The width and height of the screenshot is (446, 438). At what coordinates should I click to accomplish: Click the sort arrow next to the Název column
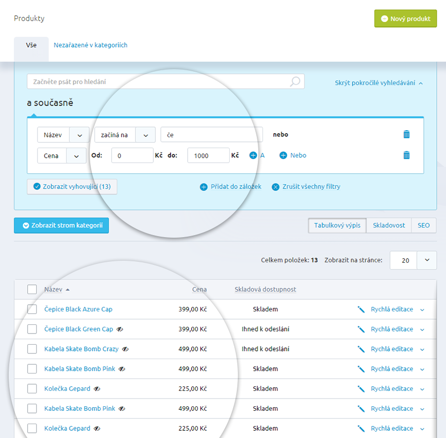coord(68,289)
